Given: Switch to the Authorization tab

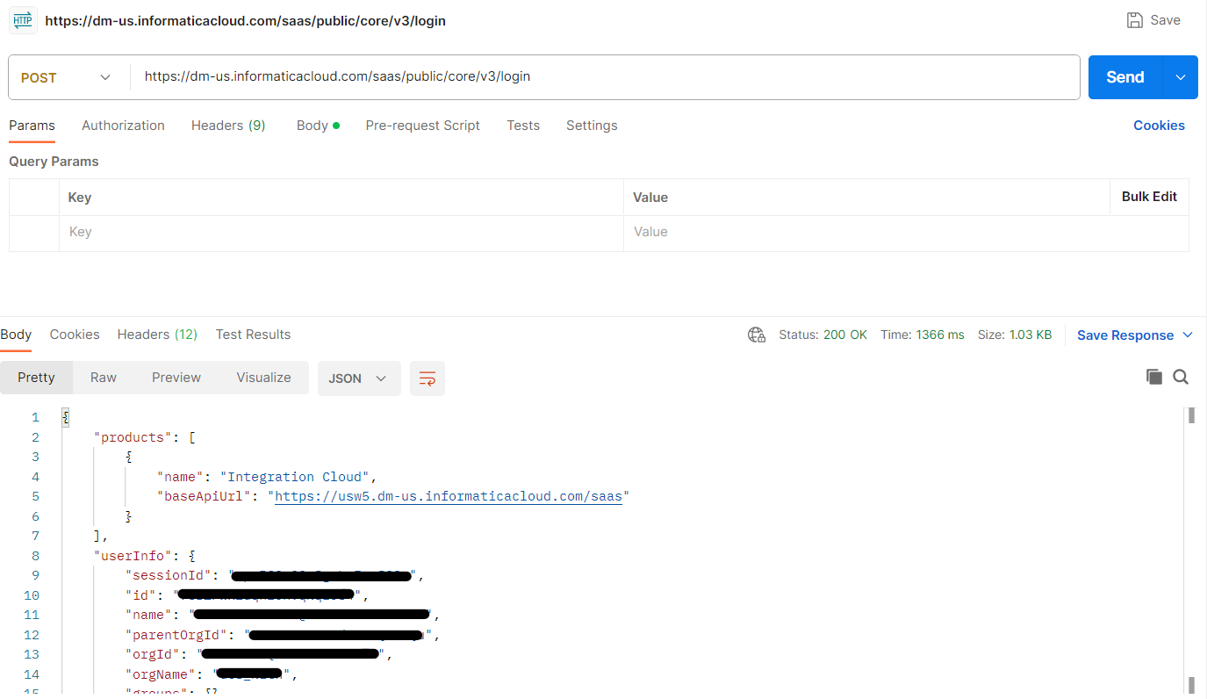Looking at the screenshot, I should pos(123,126).
